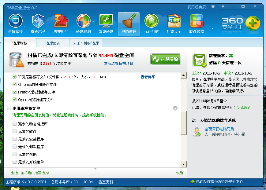Collapse the 注册表垃圾文件 section arrow

[x=175, y=108]
